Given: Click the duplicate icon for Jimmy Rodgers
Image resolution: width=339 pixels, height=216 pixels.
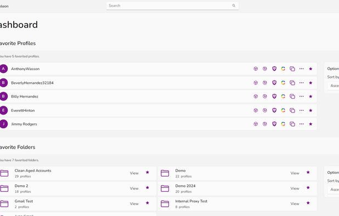Looking at the screenshot, I should point(292,124).
